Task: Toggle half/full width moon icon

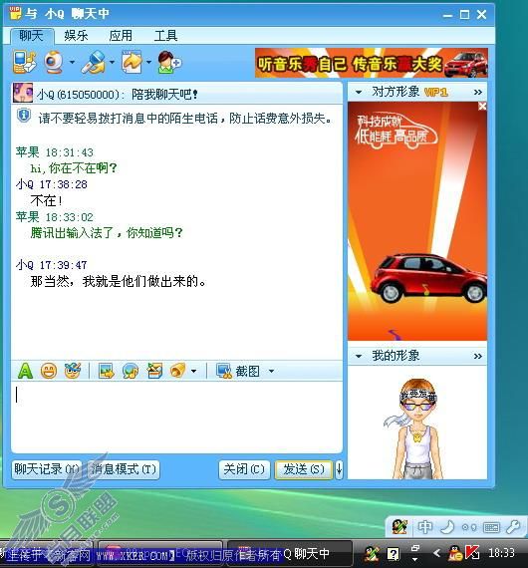Action: click(x=447, y=527)
